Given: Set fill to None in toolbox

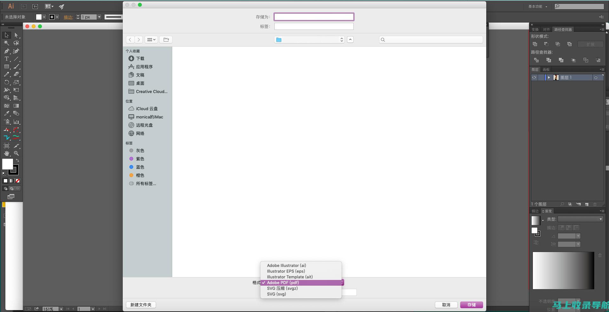Looking at the screenshot, I should (18, 181).
